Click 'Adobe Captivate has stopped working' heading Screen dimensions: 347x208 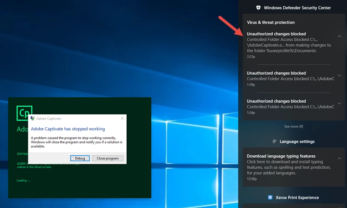68,129
